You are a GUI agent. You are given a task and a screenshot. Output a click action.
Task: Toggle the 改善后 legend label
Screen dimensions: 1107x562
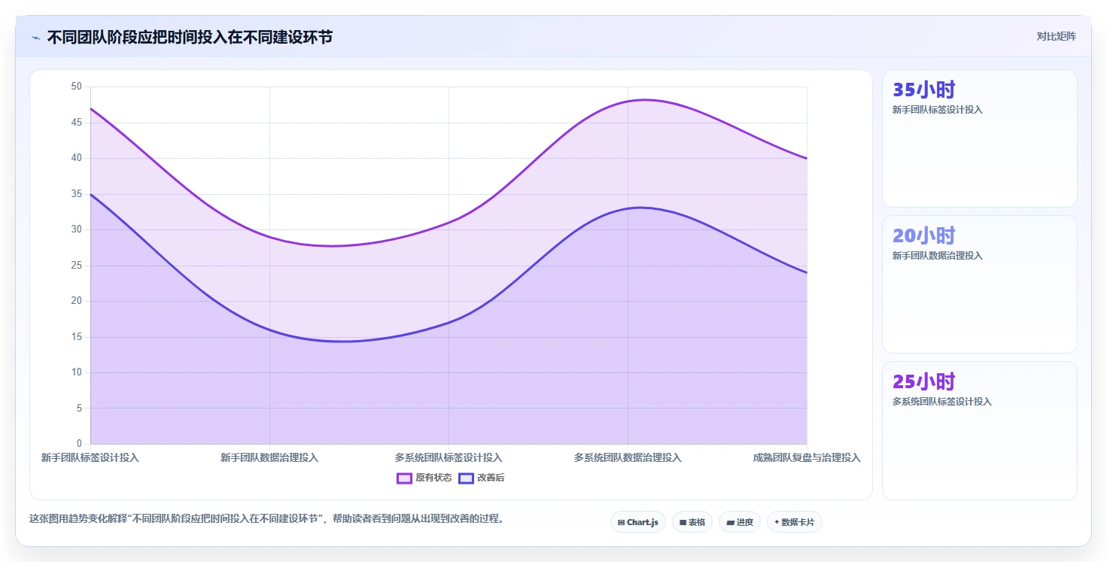[491, 478]
